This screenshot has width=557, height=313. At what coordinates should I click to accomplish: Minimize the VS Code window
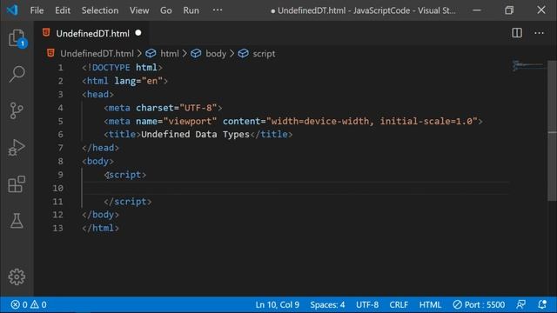coord(477,10)
